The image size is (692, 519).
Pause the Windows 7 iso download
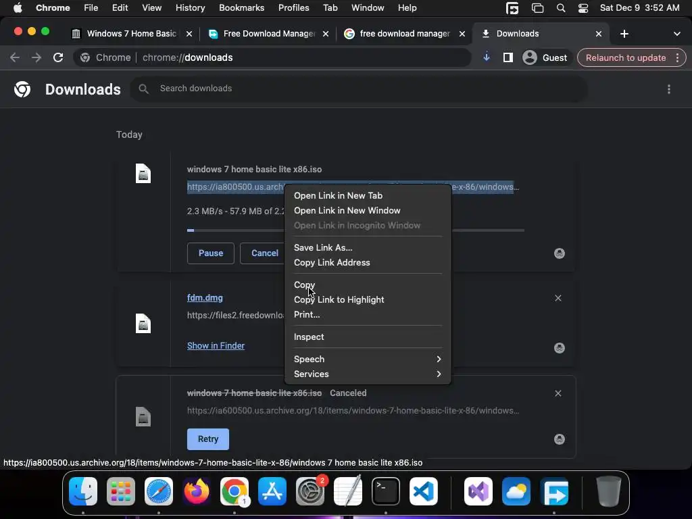211,253
